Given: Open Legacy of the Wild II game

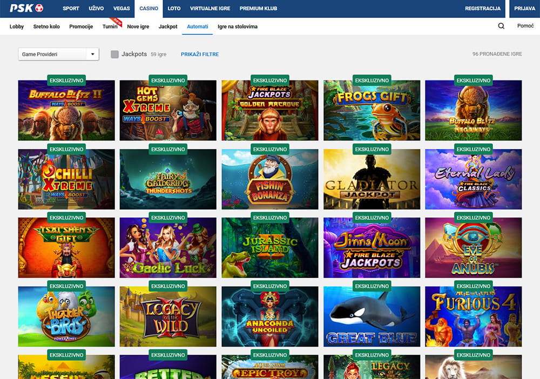Looking at the screenshot, I should (168, 316).
